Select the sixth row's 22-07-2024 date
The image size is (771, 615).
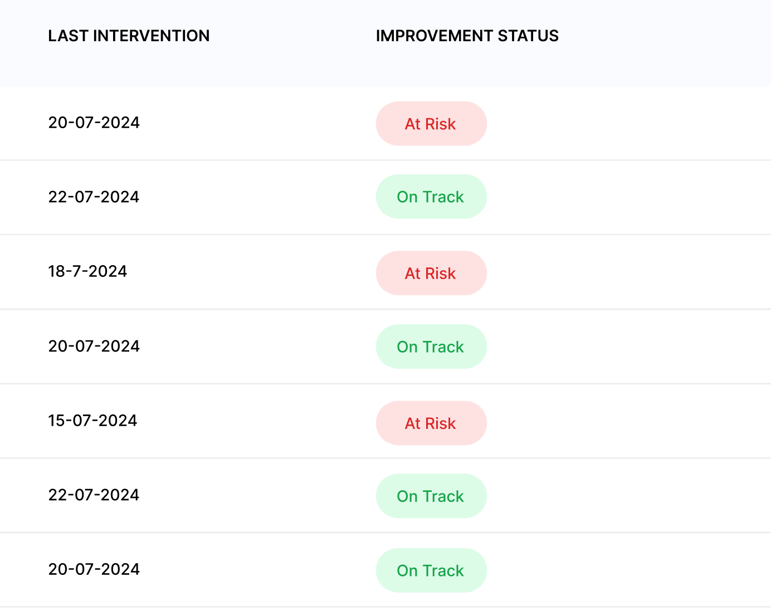click(x=94, y=495)
